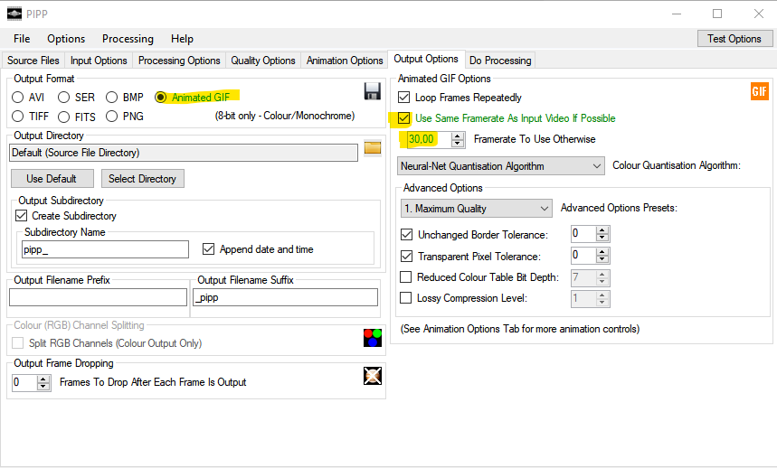Click the PIPP application title bar icon
The image size is (777, 468).
point(14,14)
